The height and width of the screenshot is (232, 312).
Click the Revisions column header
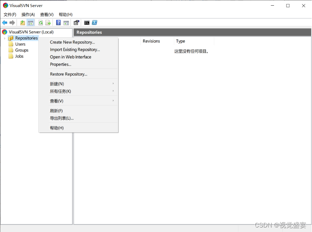coord(157,41)
